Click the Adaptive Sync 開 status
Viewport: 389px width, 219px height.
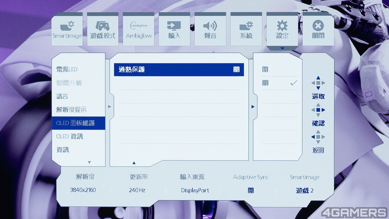[251, 190]
